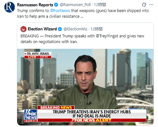Click the Grok explain post icon

pyautogui.click(x=144, y=5)
